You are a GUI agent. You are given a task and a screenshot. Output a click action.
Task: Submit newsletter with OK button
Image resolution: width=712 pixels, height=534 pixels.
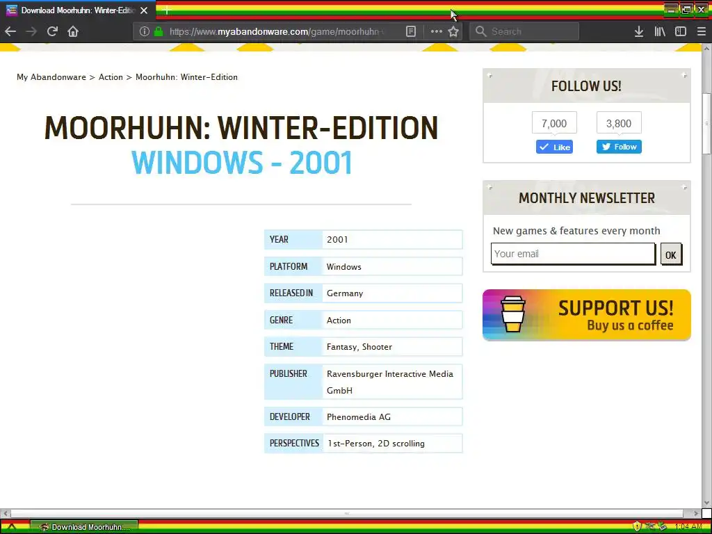tap(671, 254)
